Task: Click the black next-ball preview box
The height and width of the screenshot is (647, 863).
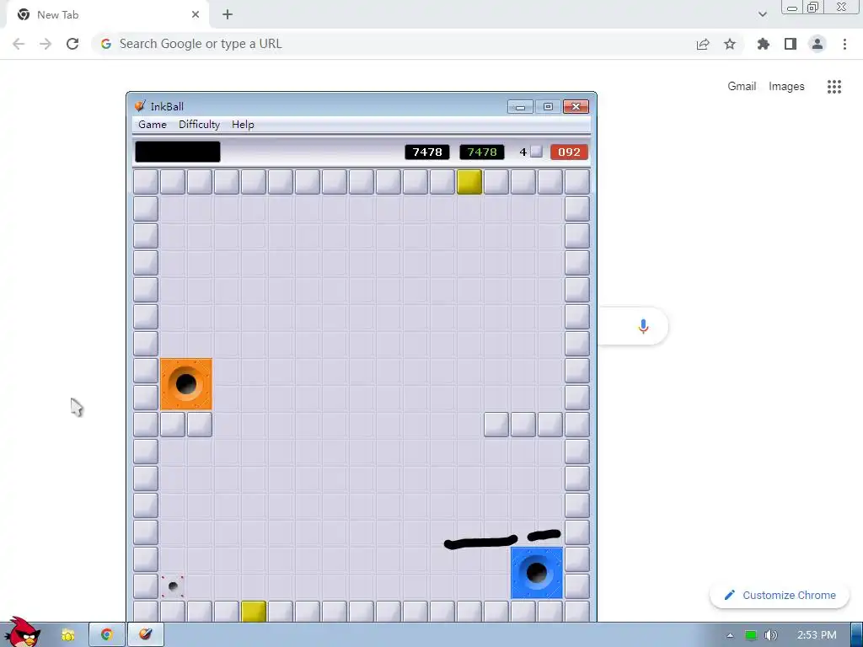Action: [178, 152]
